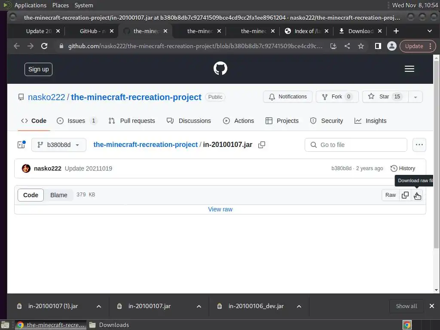Follow the 'View raw' link
This screenshot has height=330, width=440.
(x=220, y=209)
